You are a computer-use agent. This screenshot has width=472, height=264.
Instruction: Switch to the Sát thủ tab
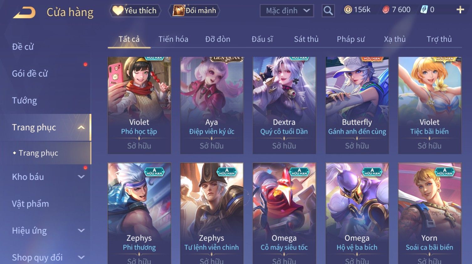click(x=306, y=39)
